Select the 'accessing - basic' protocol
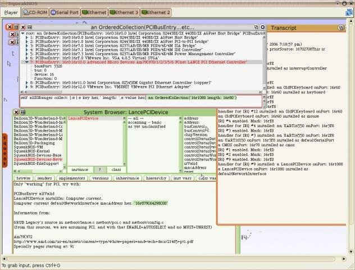The width and height of the screenshot is (355, 270). tap(145, 123)
